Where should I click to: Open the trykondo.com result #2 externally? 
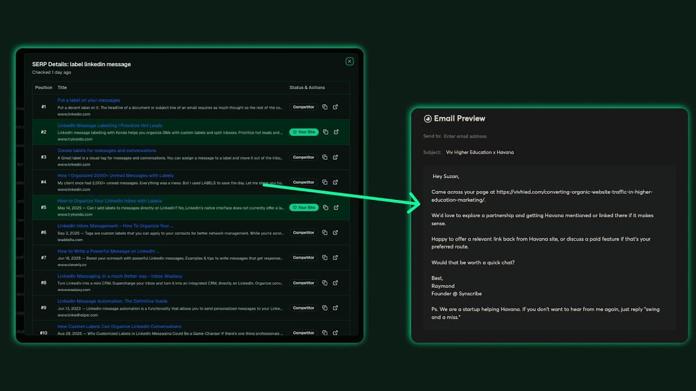(336, 132)
